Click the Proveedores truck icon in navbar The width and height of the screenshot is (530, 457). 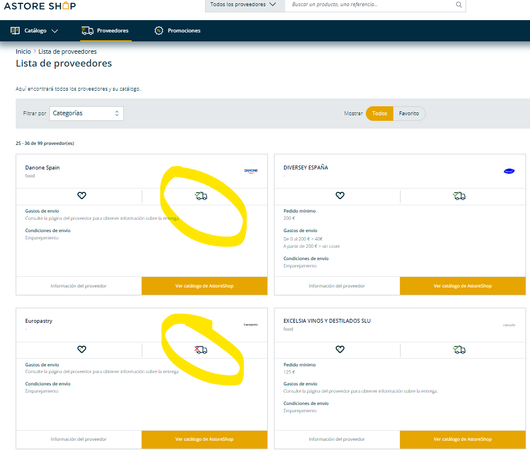point(87,31)
